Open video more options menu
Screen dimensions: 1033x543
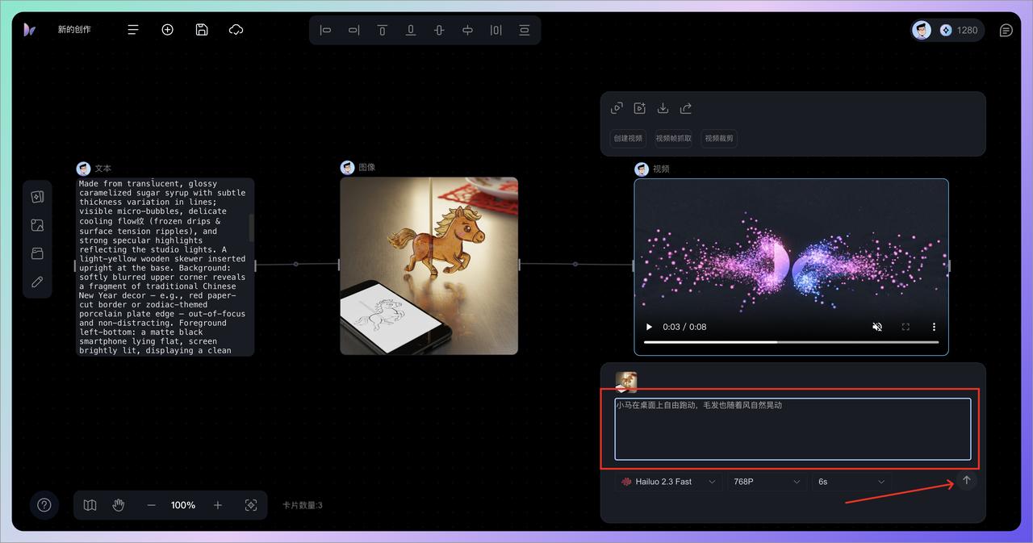[934, 327]
